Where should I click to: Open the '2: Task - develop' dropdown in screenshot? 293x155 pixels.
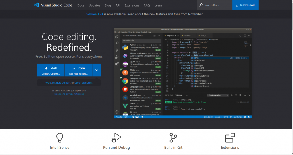(x=218, y=95)
